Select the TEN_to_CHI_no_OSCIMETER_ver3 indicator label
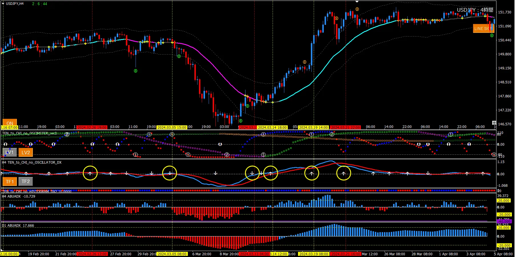 coord(30,133)
